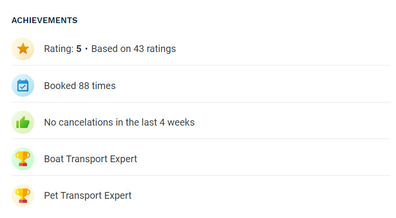The width and height of the screenshot is (396, 218).
Task: Click the ACHIEVEMENTS section heading
Action: pos(44,20)
